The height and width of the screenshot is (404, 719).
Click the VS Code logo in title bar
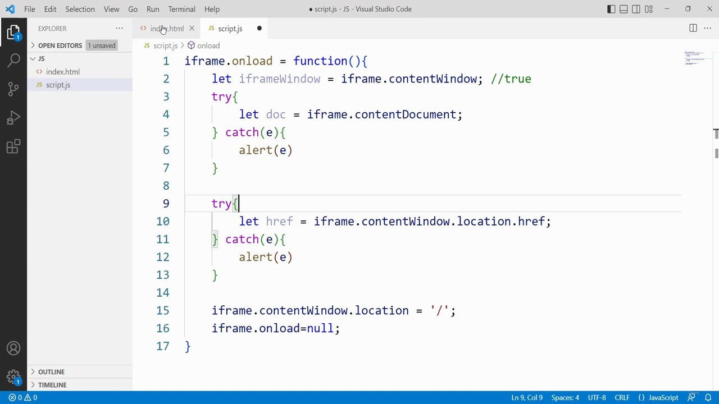[10, 9]
